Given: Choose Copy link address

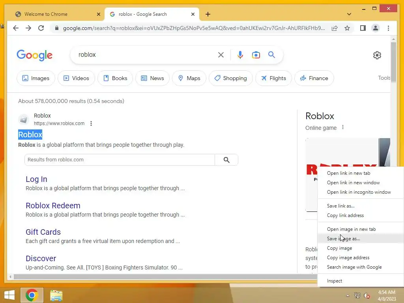Looking at the screenshot, I should click(x=361, y=215).
